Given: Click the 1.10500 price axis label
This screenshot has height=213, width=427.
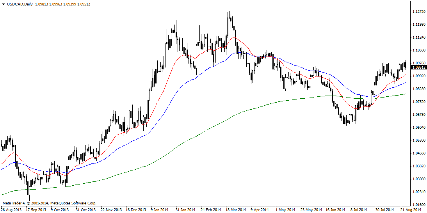Looking at the screenshot, I should pos(419,50).
